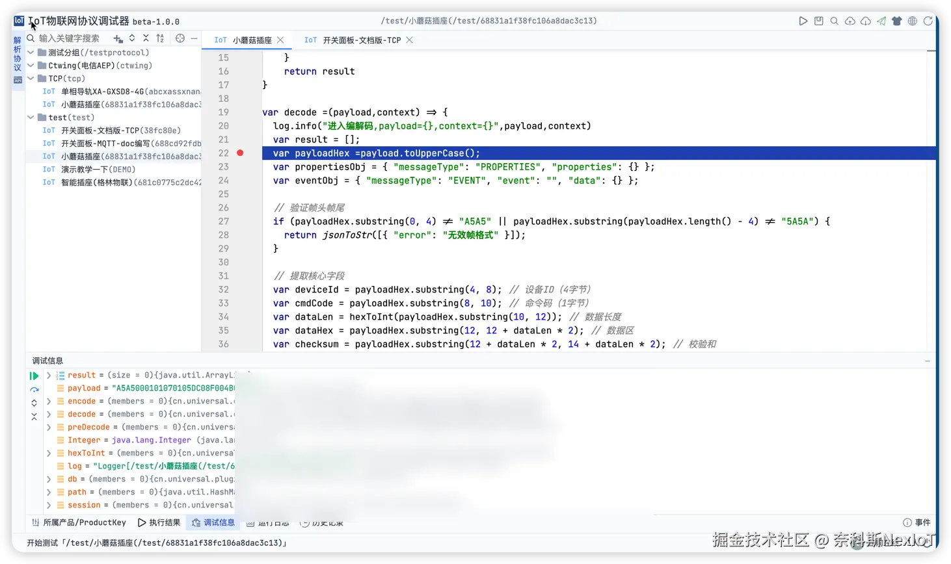Open the 所属产品/ProductKey bottom tab
This screenshot has height=564, width=951.
79,522
